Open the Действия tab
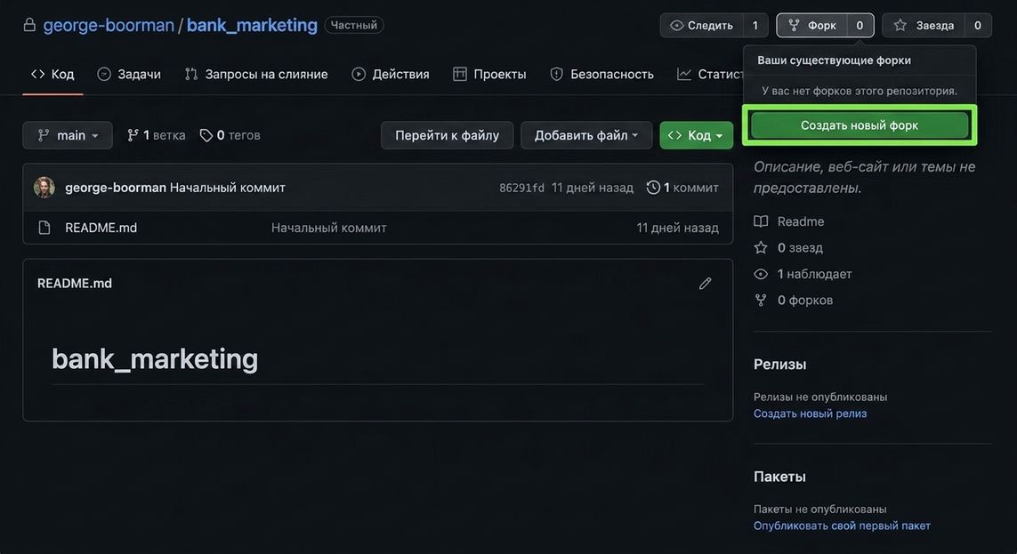 tap(391, 75)
